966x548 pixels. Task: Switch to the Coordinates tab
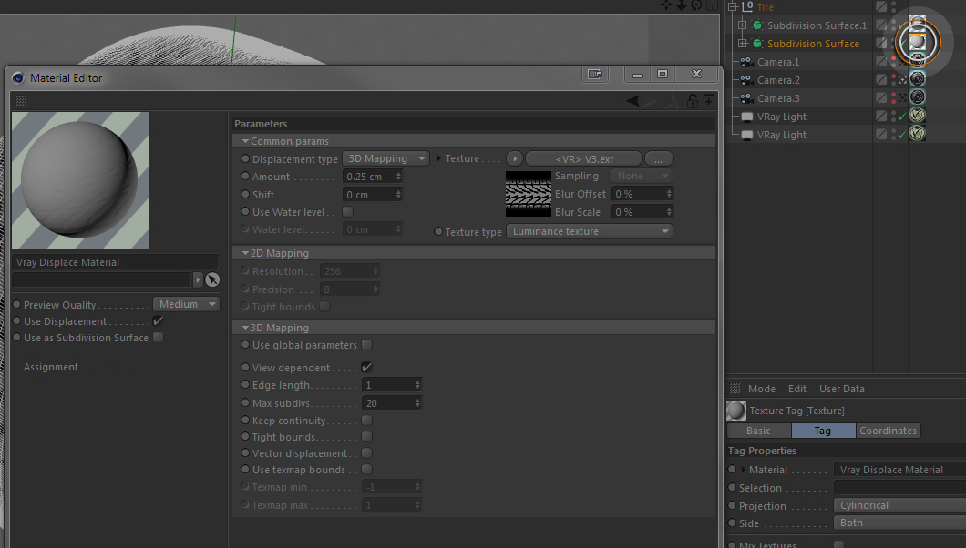tap(888, 431)
